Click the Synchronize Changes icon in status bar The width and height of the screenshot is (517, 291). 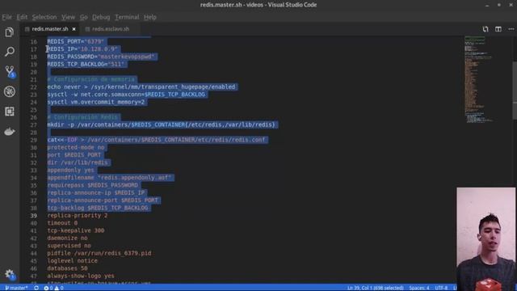36,288
